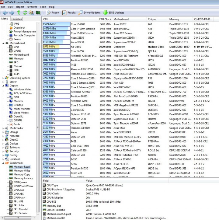Expand the Storage tree node
This screenshot has height=220, width=219.
pos(3,132)
